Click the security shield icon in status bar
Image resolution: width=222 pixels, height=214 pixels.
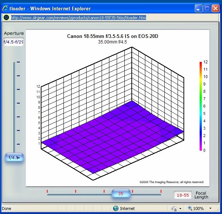pos(174,208)
